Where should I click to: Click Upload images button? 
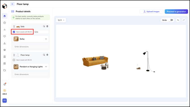(151, 12)
